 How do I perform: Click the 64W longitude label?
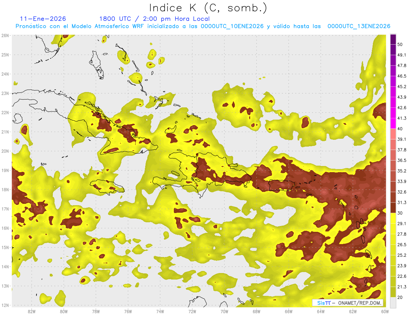pos(321,312)
